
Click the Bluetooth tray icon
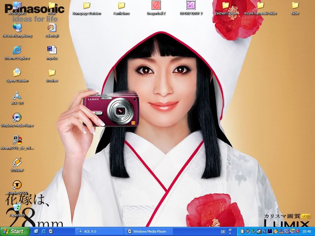pos(242,231)
